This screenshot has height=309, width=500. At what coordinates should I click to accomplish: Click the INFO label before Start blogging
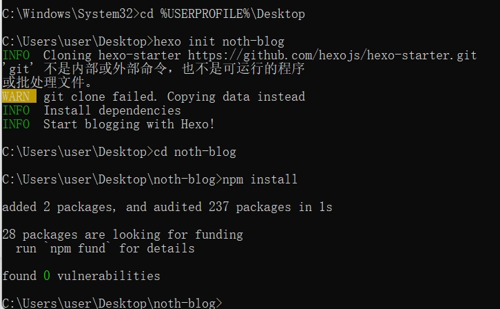[x=16, y=124]
